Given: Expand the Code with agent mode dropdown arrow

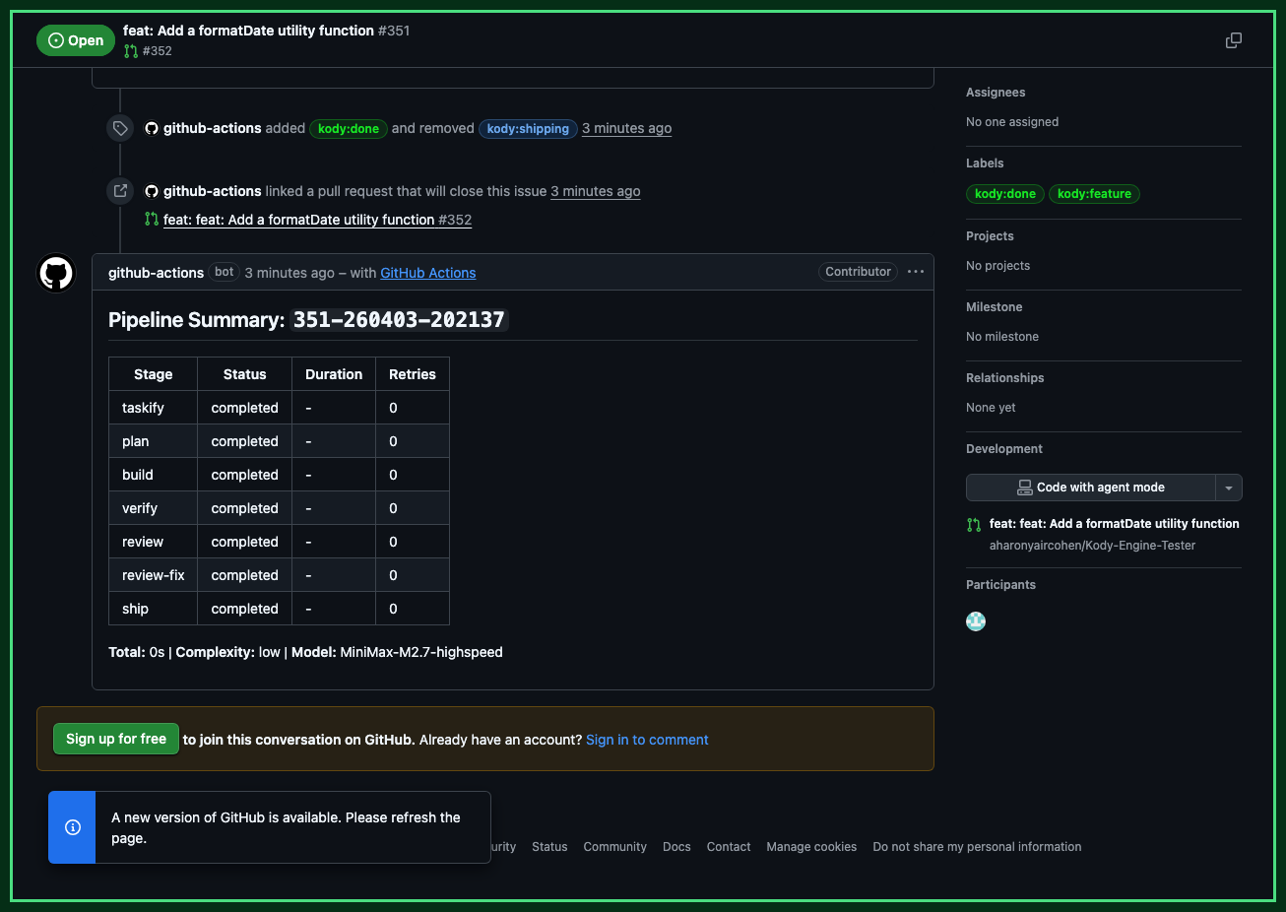Looking at the screenshot, I should 1228,487.
